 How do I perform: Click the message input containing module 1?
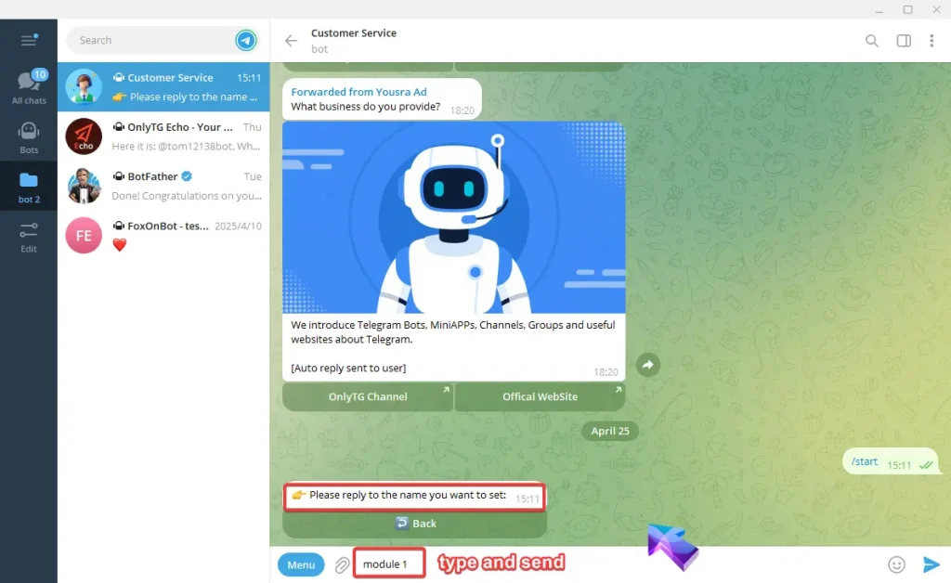pyautogui.click(x=389, y=564)
